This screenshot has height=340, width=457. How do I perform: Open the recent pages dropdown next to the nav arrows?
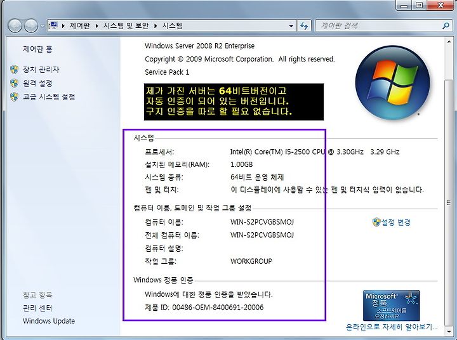[43, 26]
